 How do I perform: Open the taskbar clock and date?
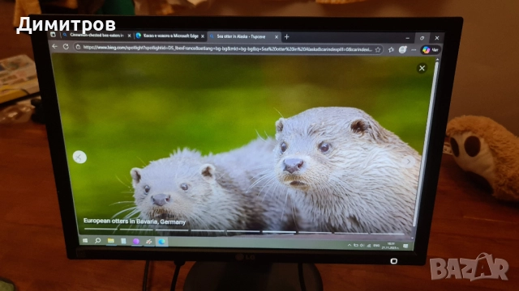[x=391, y=246]
